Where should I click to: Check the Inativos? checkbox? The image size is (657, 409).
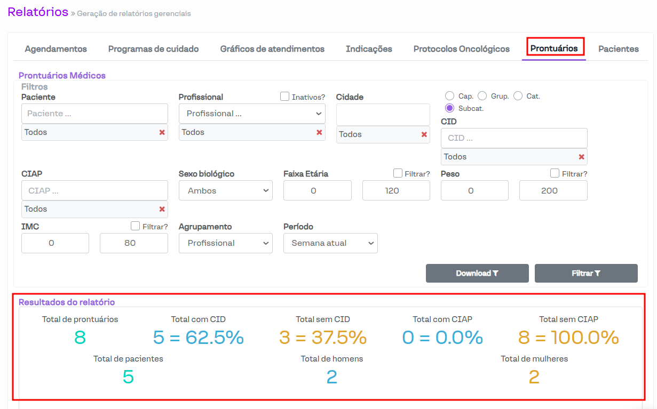[x=285, y=97]
